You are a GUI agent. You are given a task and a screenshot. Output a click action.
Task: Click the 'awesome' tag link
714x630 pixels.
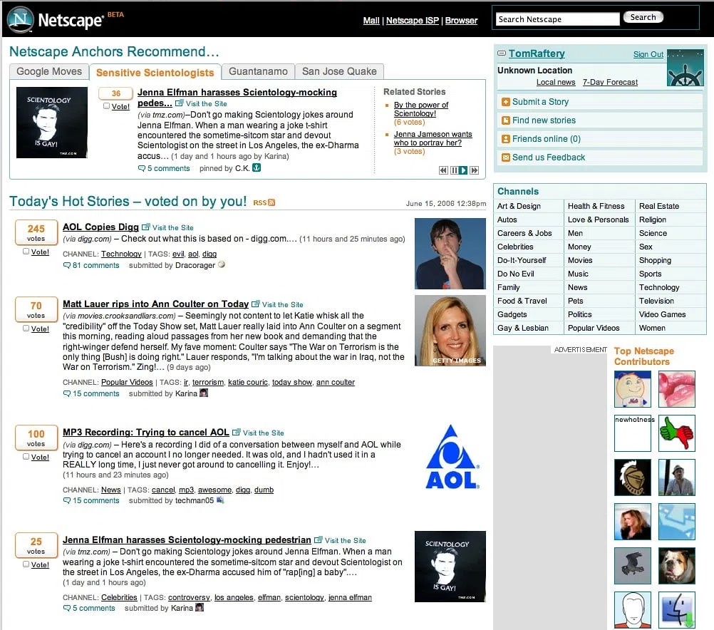[x=214, y=490]
